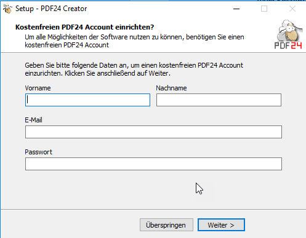Select the Passwort input field
Image resolution: width=306 pixels, height=238 pixels.
[153, 164]
